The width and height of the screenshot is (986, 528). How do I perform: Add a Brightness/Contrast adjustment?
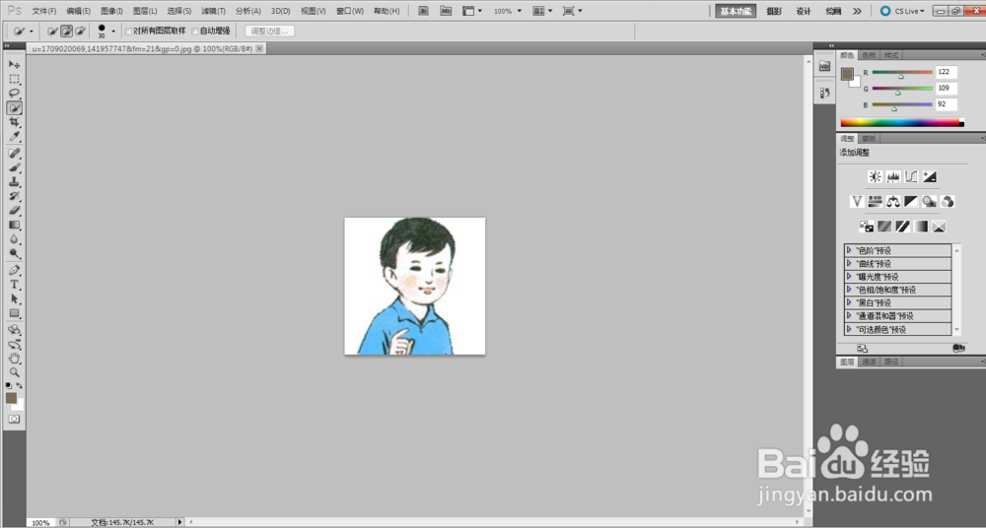(875, 176)
